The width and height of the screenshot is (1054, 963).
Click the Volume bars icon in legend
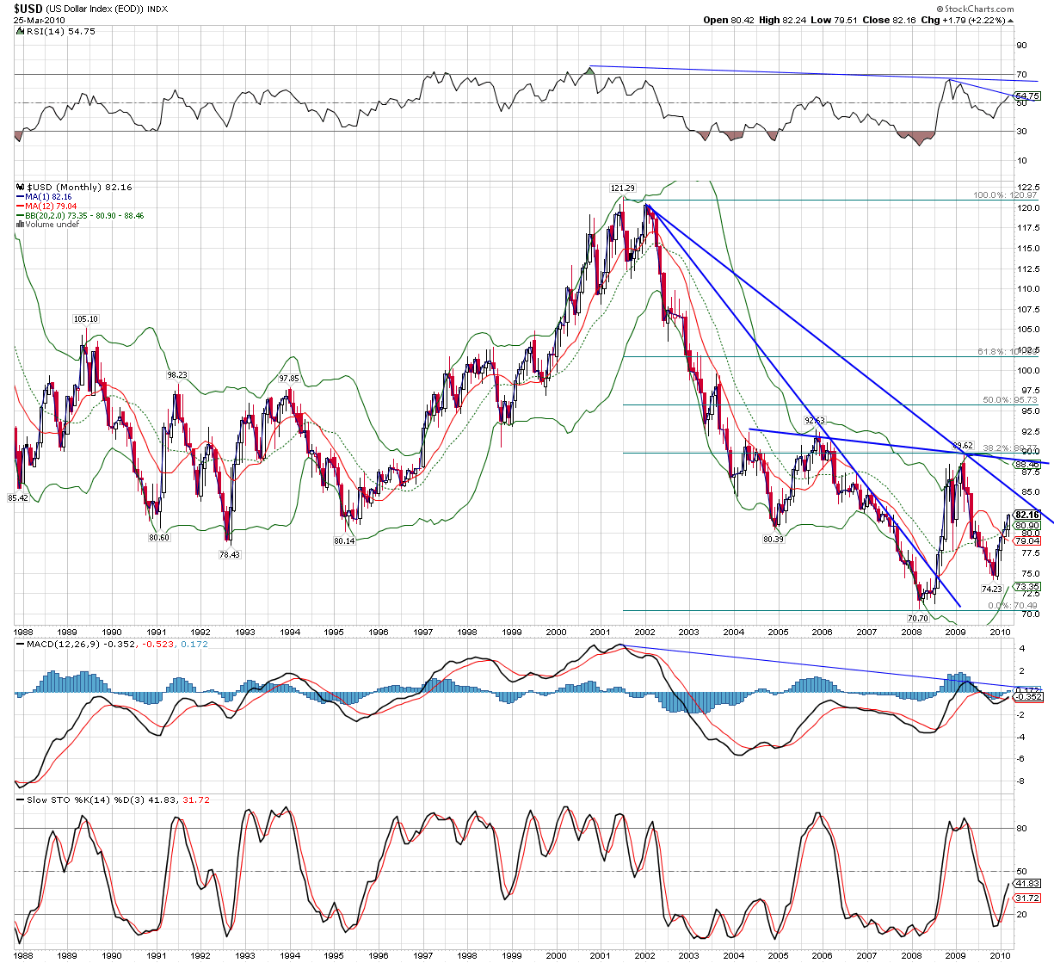coord(22,225)
